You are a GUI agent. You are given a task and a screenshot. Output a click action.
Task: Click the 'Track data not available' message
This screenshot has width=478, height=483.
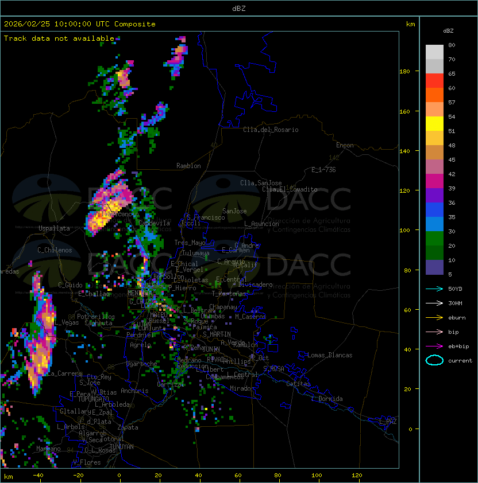pos(59,38)
